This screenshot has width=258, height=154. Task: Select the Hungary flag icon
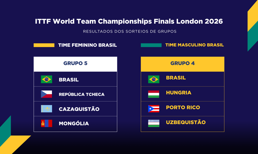tap(154, 94)
